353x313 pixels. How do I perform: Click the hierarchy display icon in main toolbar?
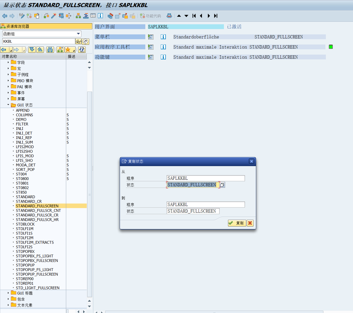[78, 16]
